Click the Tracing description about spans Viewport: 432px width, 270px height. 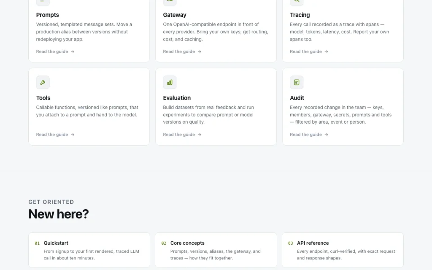click(x=340, y=32)
